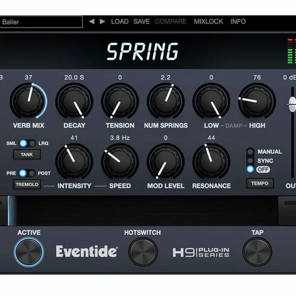Viewport: 296px width, 296px height.
Task: Click the NUM SPRINGS value 2.2
Action: pos(166,77)
